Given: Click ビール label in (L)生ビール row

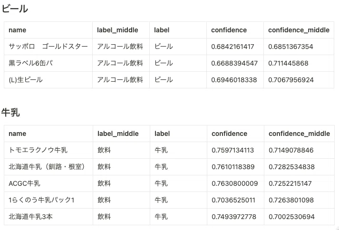Looking at the screenshot, I should coord(164,80).
